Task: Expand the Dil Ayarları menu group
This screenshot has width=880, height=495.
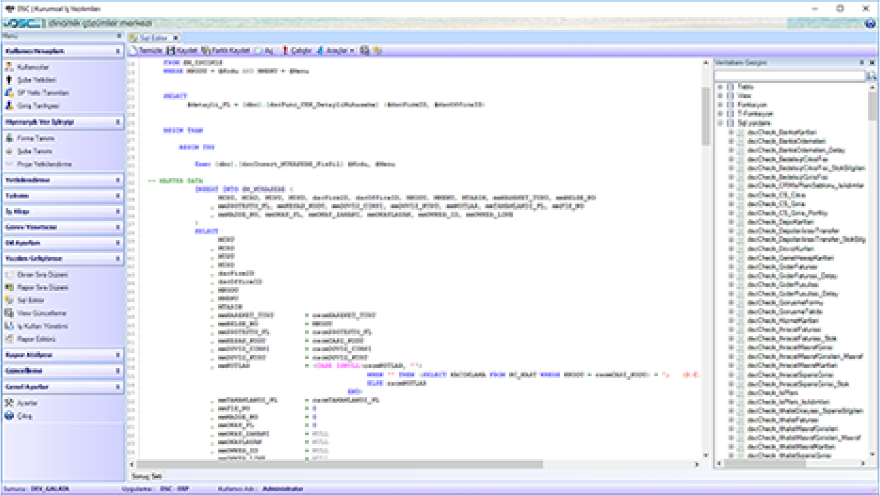Action: tap(118, 242)
